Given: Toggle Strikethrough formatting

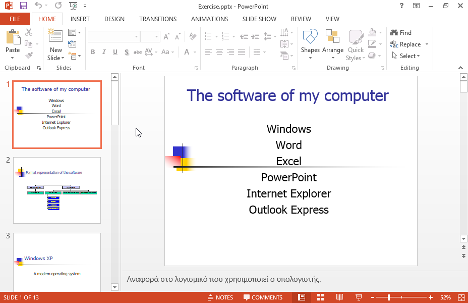Looking at the screenshot, I should tap(138, 53).
